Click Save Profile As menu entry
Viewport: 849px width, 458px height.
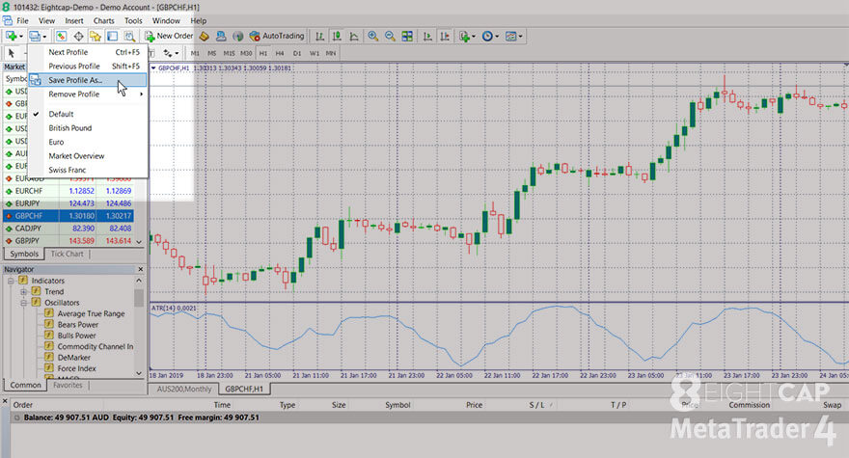tap(88, 80)
